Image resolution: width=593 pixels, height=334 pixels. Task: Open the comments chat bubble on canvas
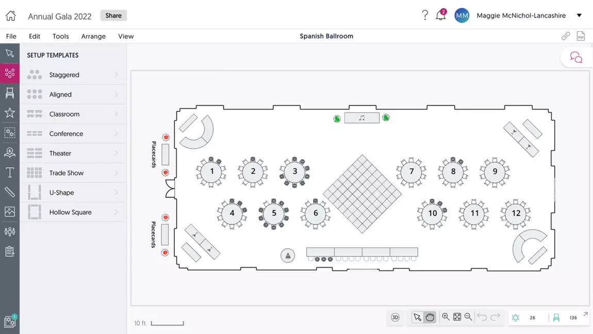(576, 57)
